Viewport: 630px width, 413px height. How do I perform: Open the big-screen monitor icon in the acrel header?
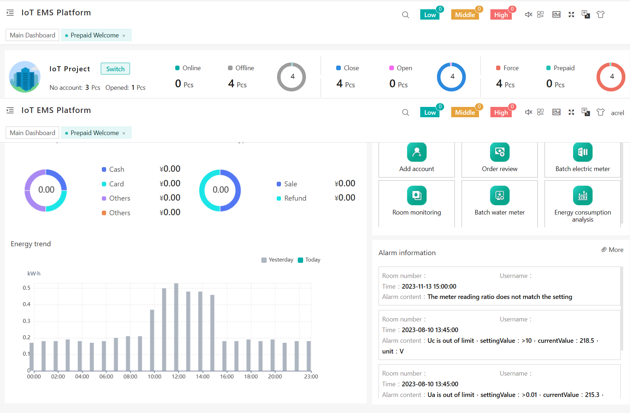(x=556, y=112)
